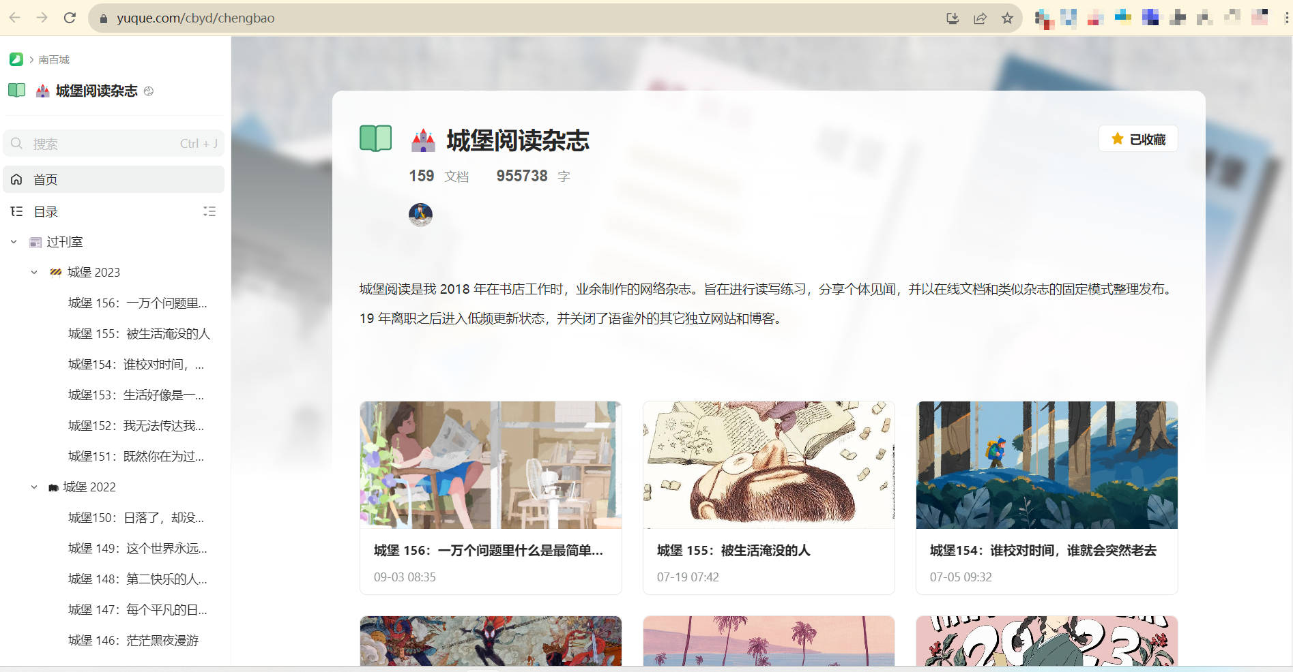Open the 2023 illustration card
This screenshot has height=672, width=1293.
point(1047,641)
